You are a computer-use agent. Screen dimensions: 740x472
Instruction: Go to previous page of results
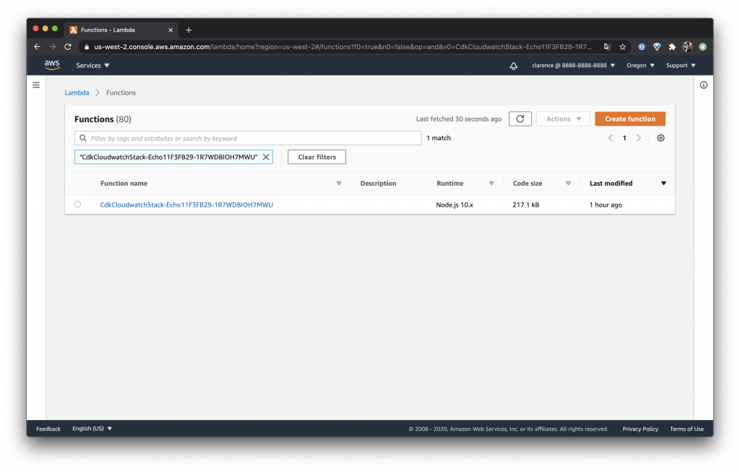click(x=610, y=138)
